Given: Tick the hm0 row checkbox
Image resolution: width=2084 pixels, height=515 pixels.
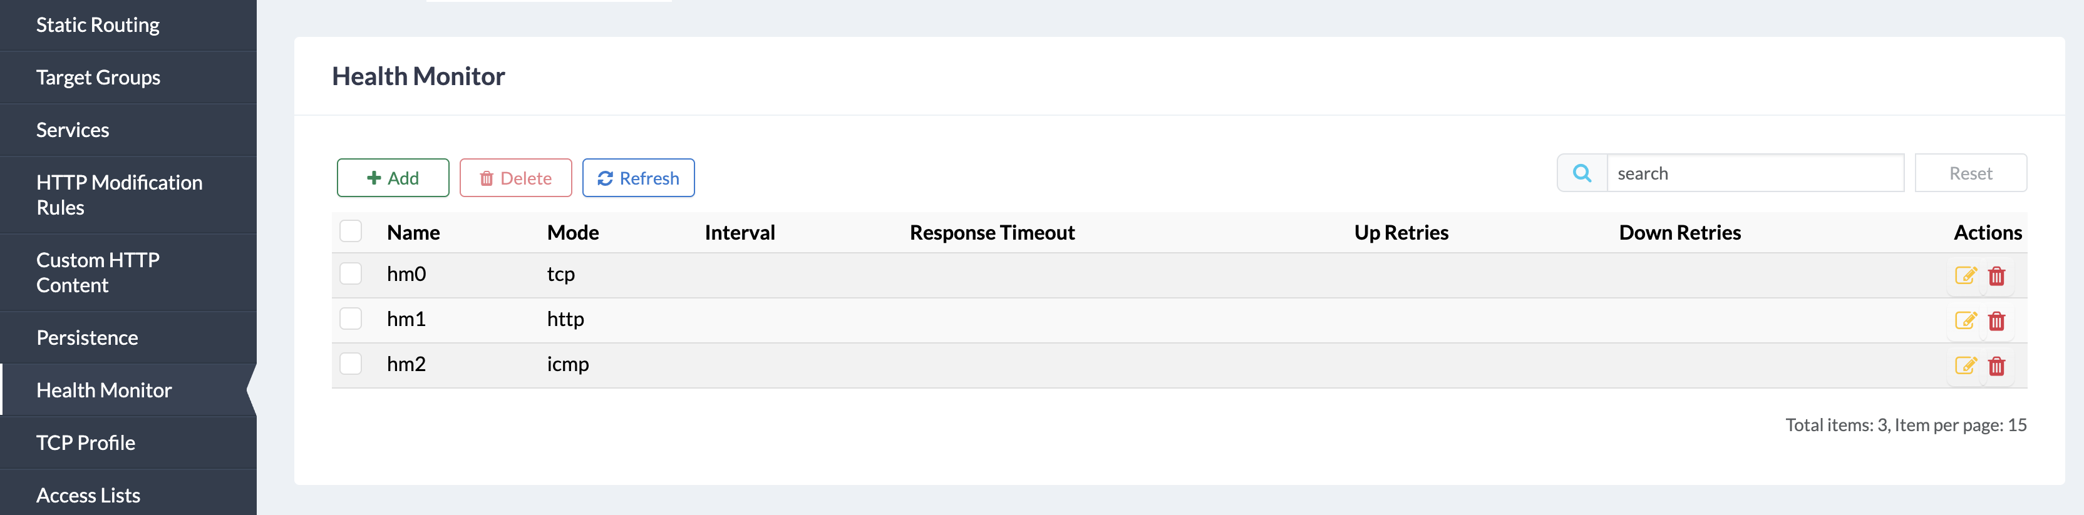Looking at the screenshot, I should coord(351,274).
